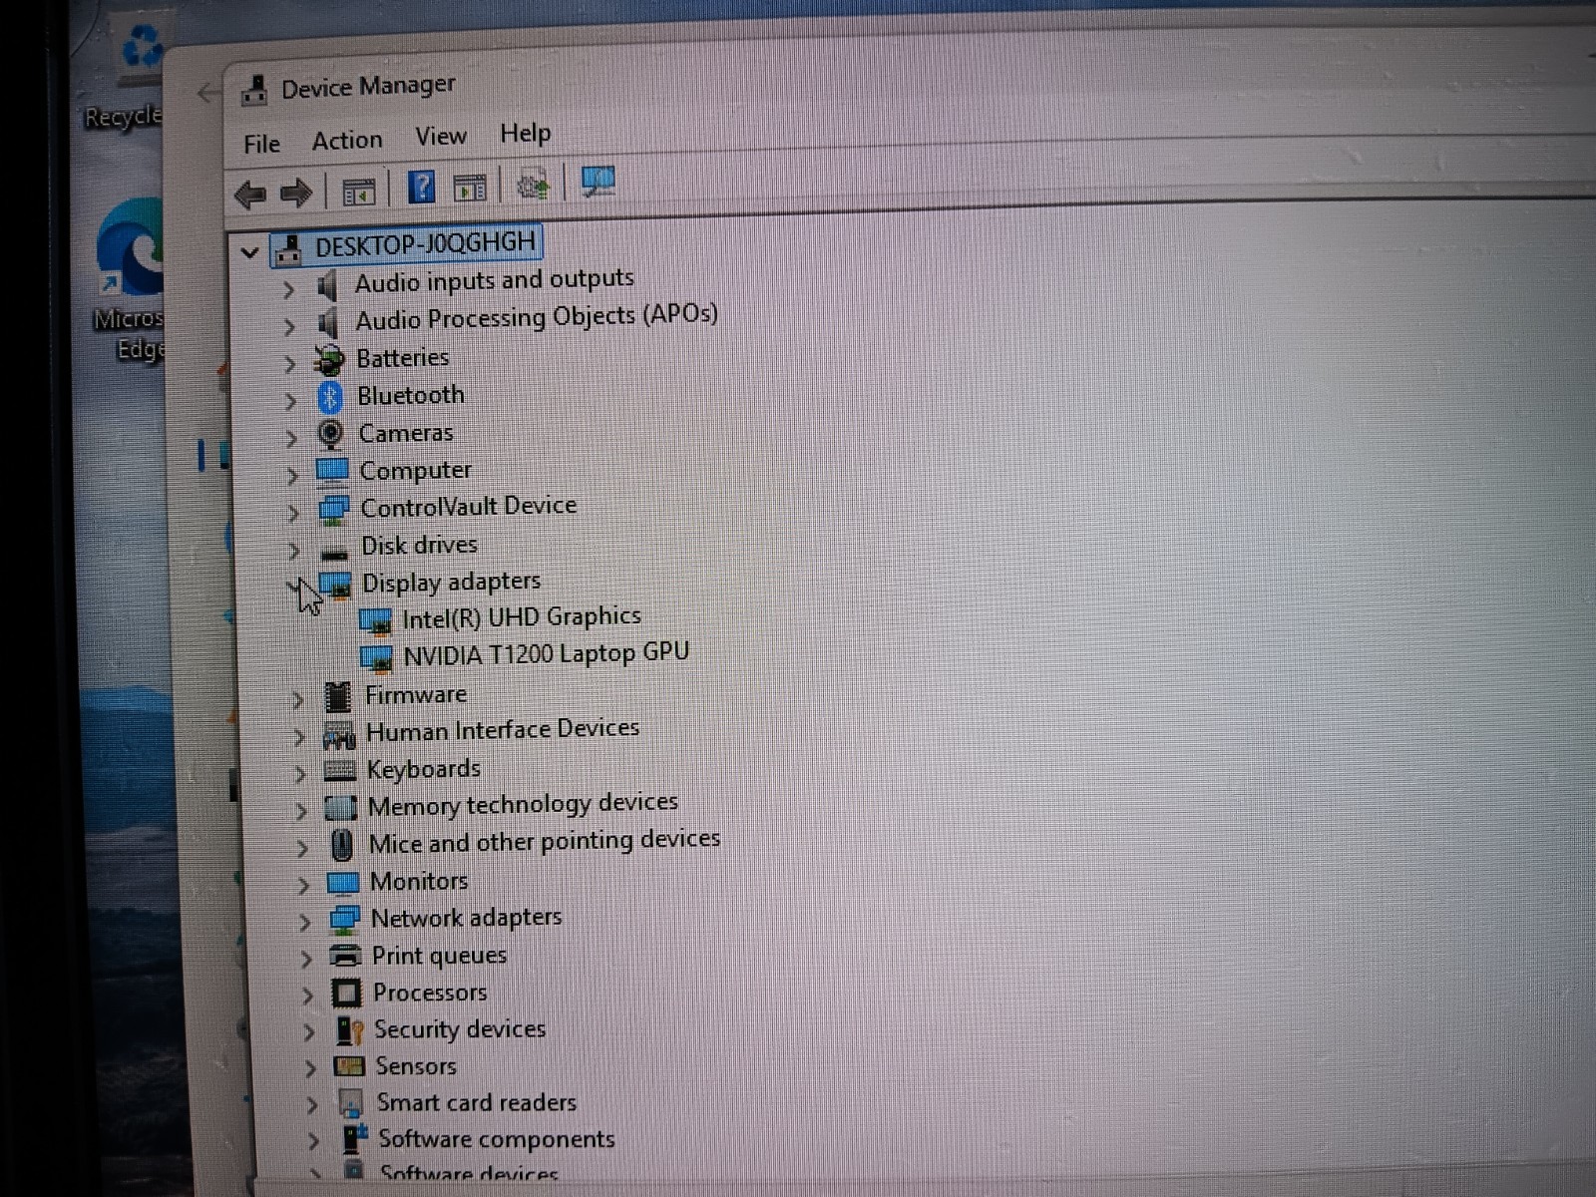
Task: Expand Memory technology devices arrow
Action: click(301, 812)
